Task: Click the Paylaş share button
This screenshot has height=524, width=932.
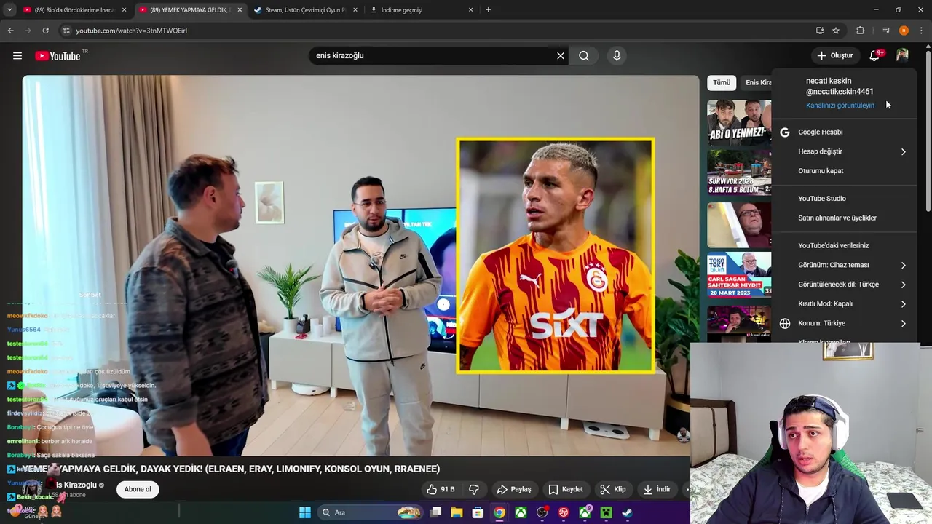Action: click(514, 489)
